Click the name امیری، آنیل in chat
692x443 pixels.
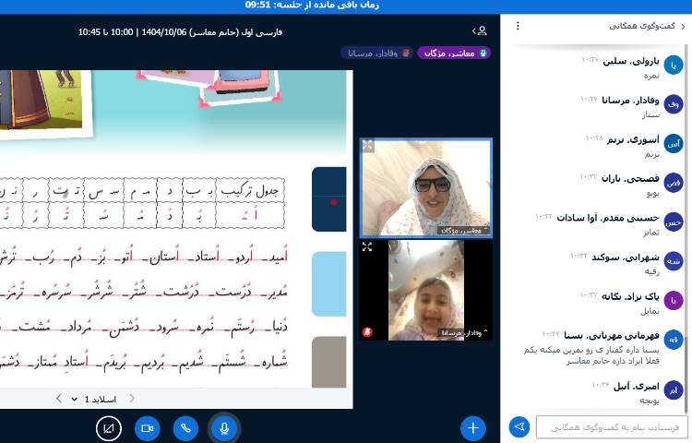[636, 386]
